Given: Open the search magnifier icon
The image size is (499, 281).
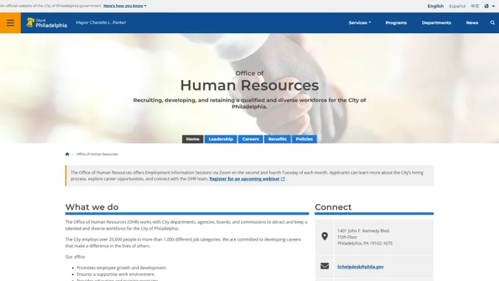Looking at the screenshot, I should [x=493, y=23].
